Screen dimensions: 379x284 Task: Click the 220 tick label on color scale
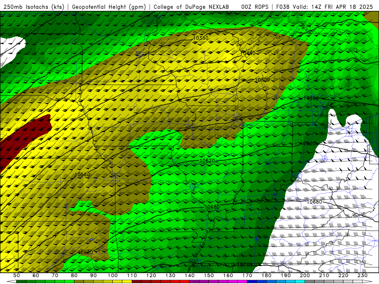coord(343,275)
